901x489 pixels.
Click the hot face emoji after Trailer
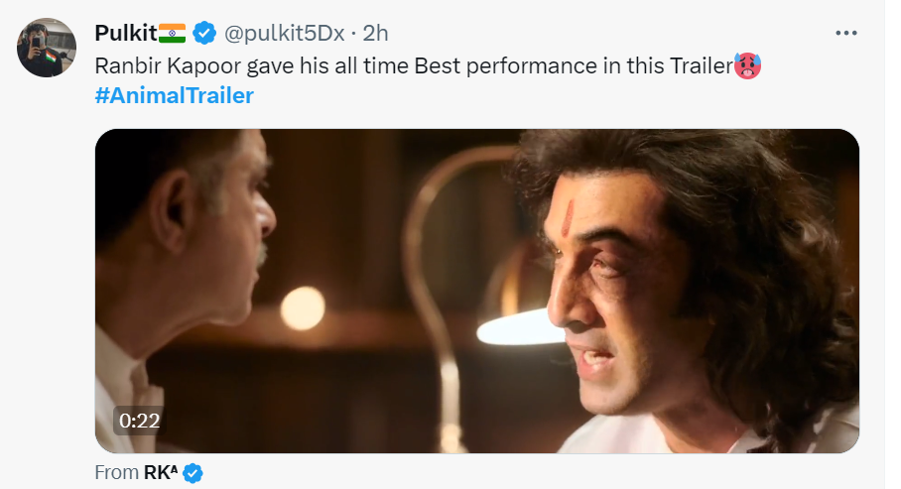point(747,66)
